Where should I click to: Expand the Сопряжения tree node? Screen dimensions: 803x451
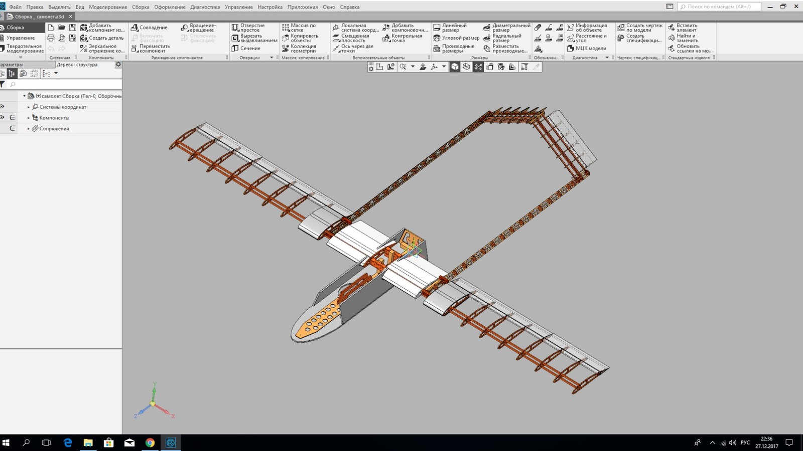click(29, 129)
